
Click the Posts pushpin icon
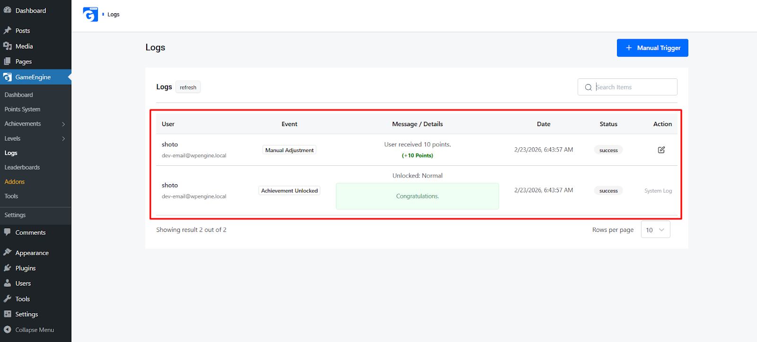coord(8,30)
